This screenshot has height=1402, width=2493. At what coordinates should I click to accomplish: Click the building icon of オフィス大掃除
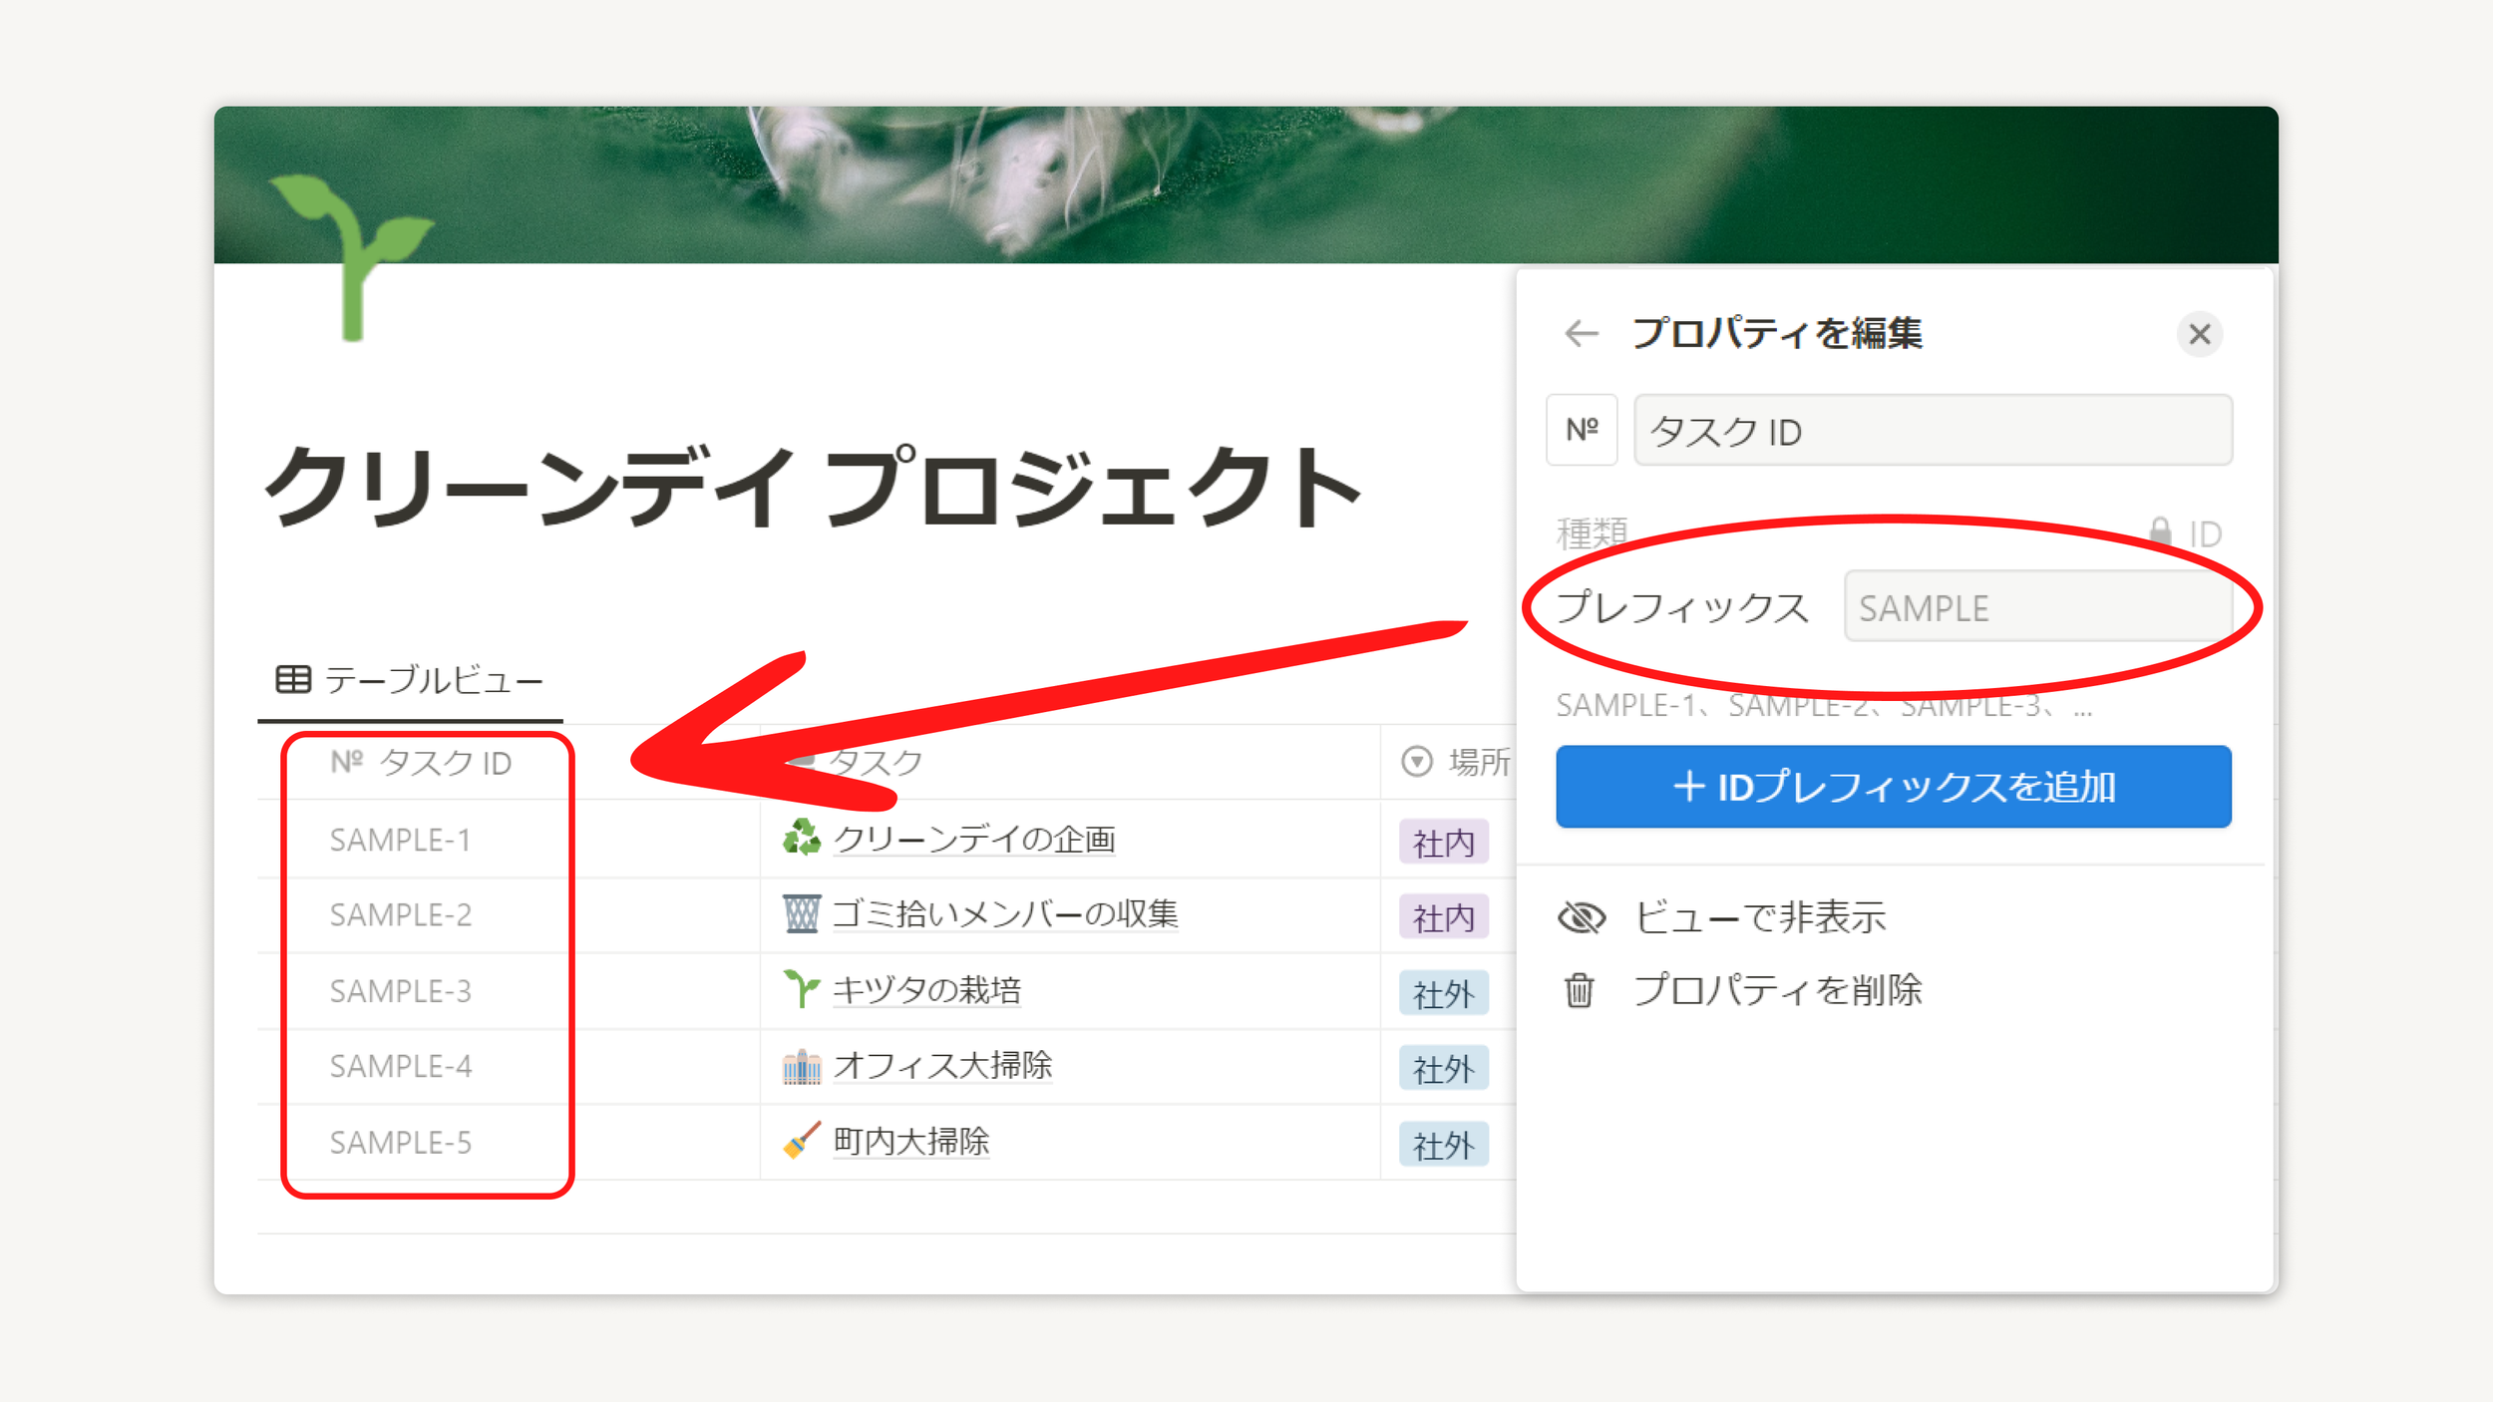pos(801,1066)
